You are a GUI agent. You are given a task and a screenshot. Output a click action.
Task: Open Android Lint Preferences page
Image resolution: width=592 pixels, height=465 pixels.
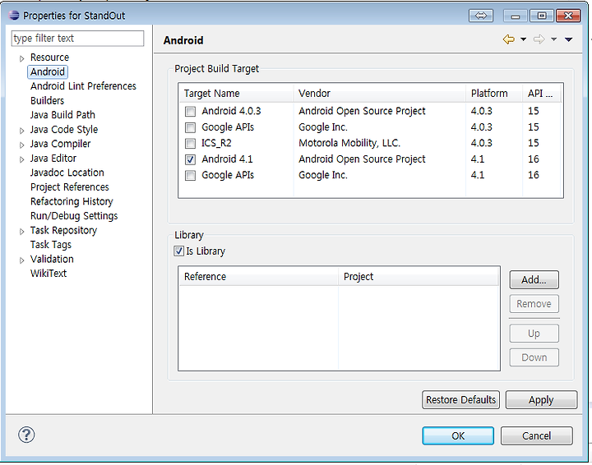83,86
